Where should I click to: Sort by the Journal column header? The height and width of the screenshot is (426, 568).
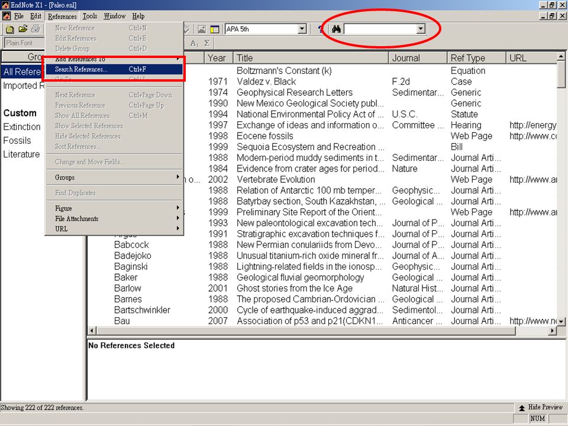click(418, 58)
